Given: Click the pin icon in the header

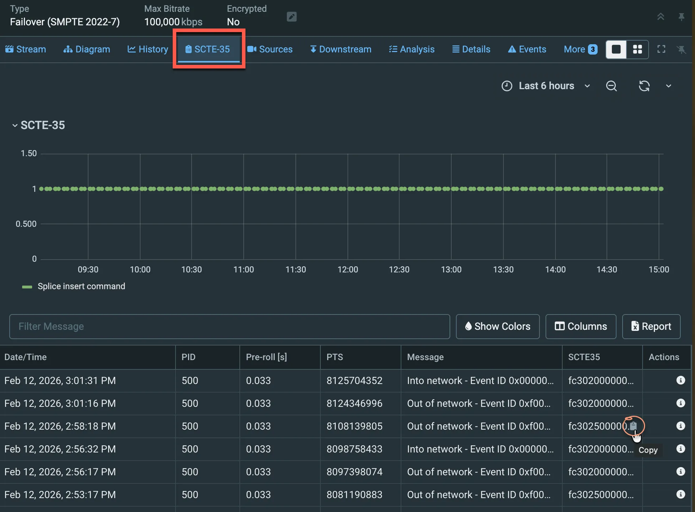Looking at the screenshot, I should pyautogui.click(x=681, y=17).
